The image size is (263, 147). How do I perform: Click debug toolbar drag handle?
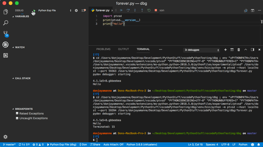coord(116,10)
